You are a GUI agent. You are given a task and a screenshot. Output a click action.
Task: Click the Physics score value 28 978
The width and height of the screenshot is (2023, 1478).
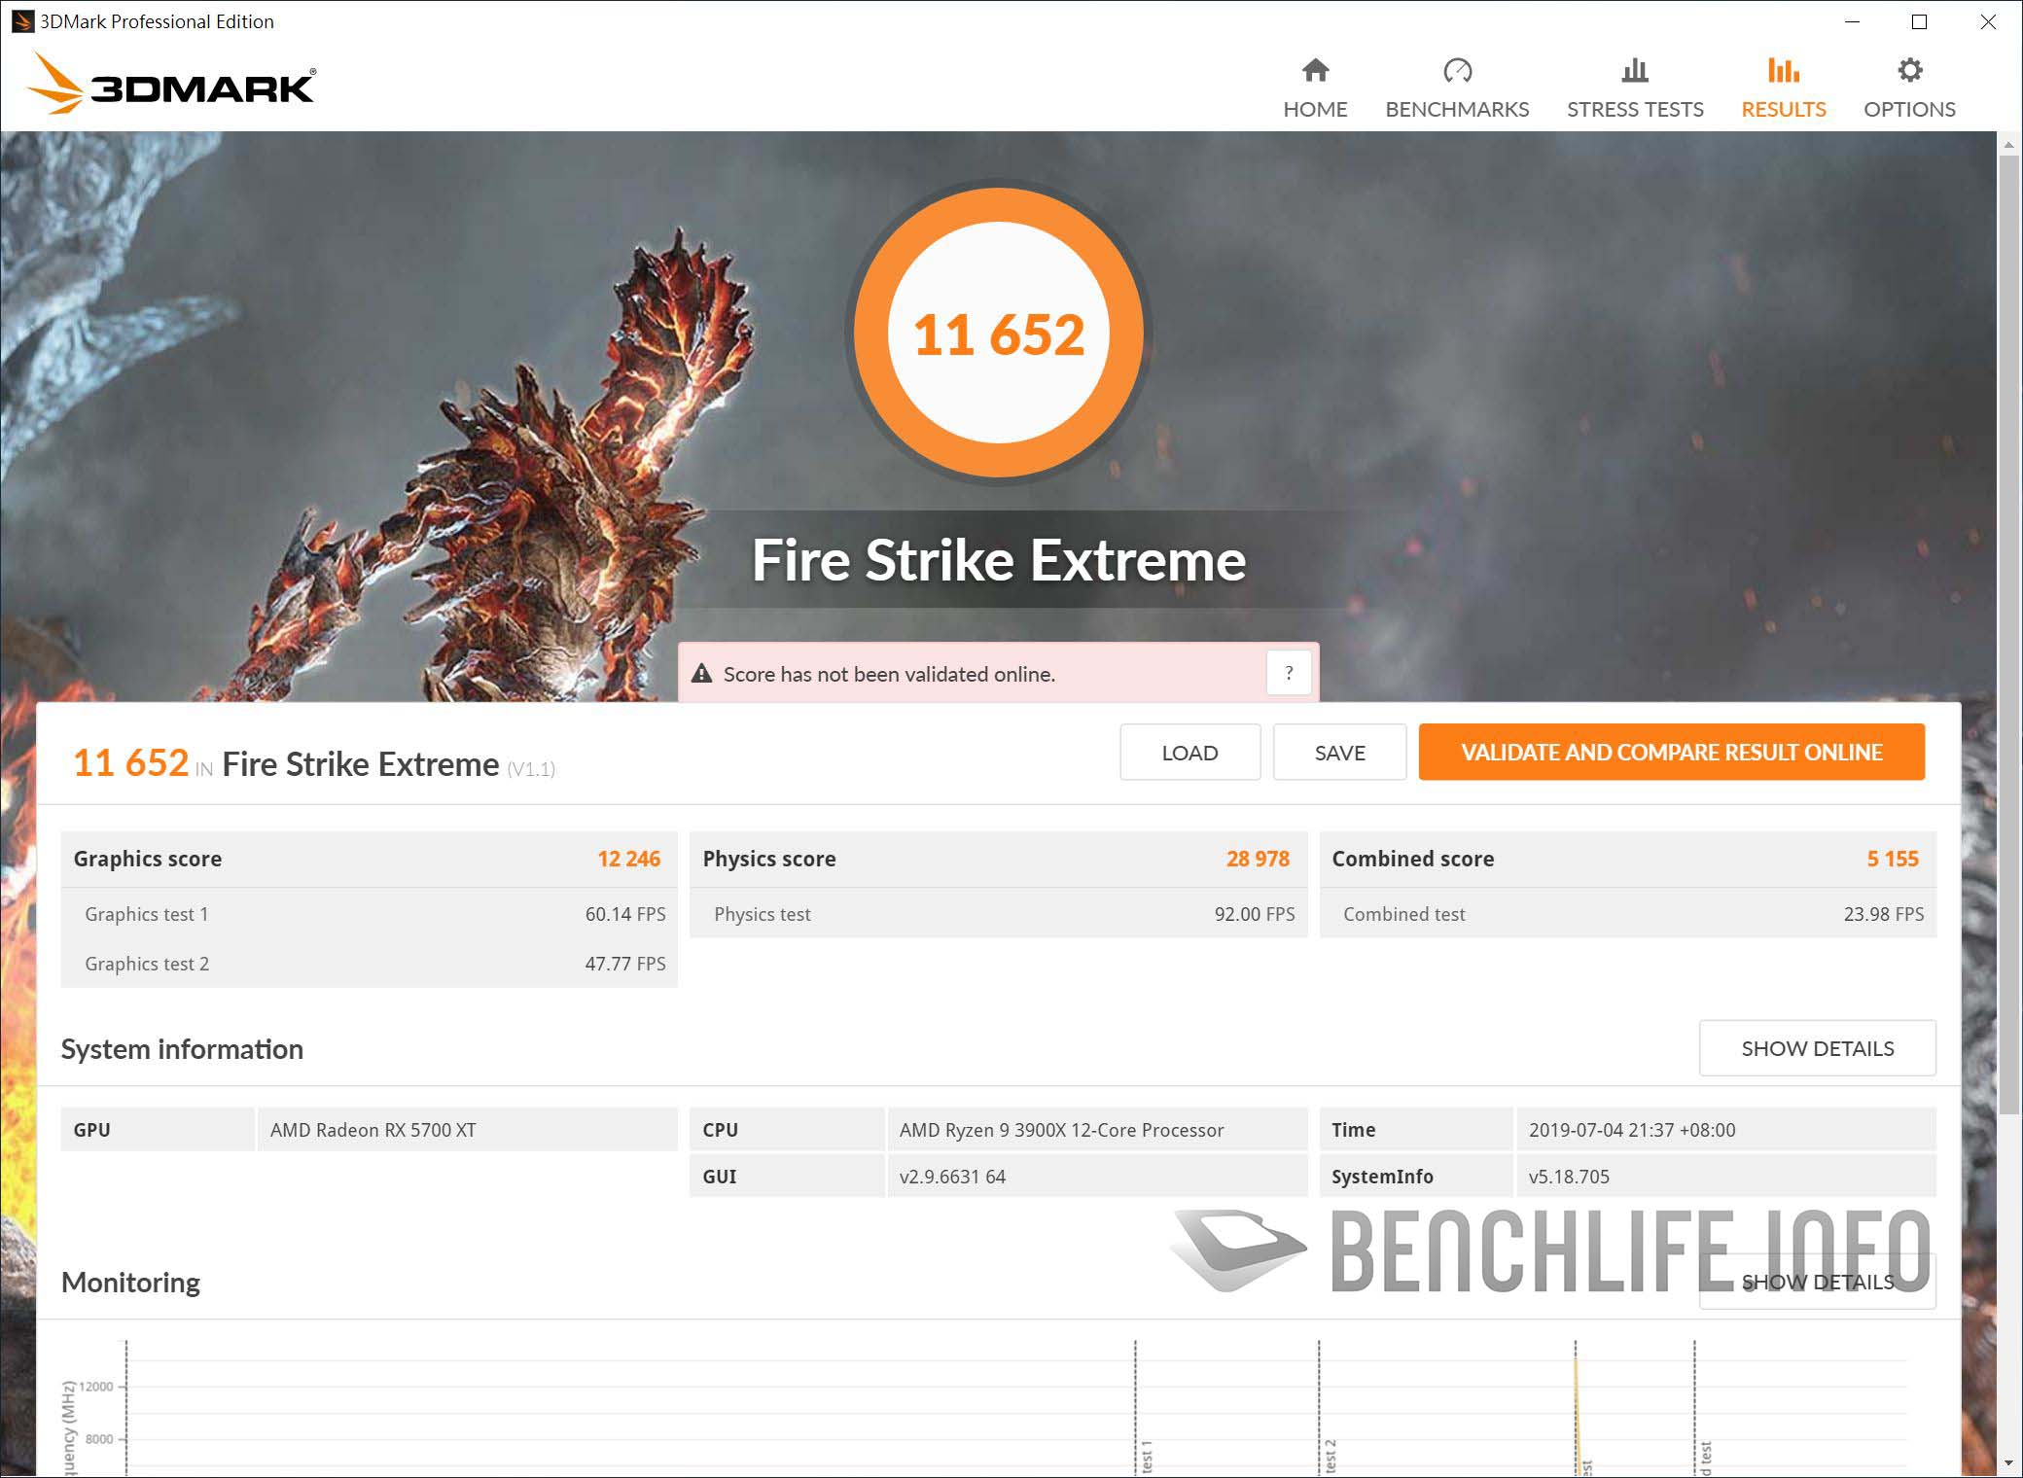click(x=1259, y=859)
